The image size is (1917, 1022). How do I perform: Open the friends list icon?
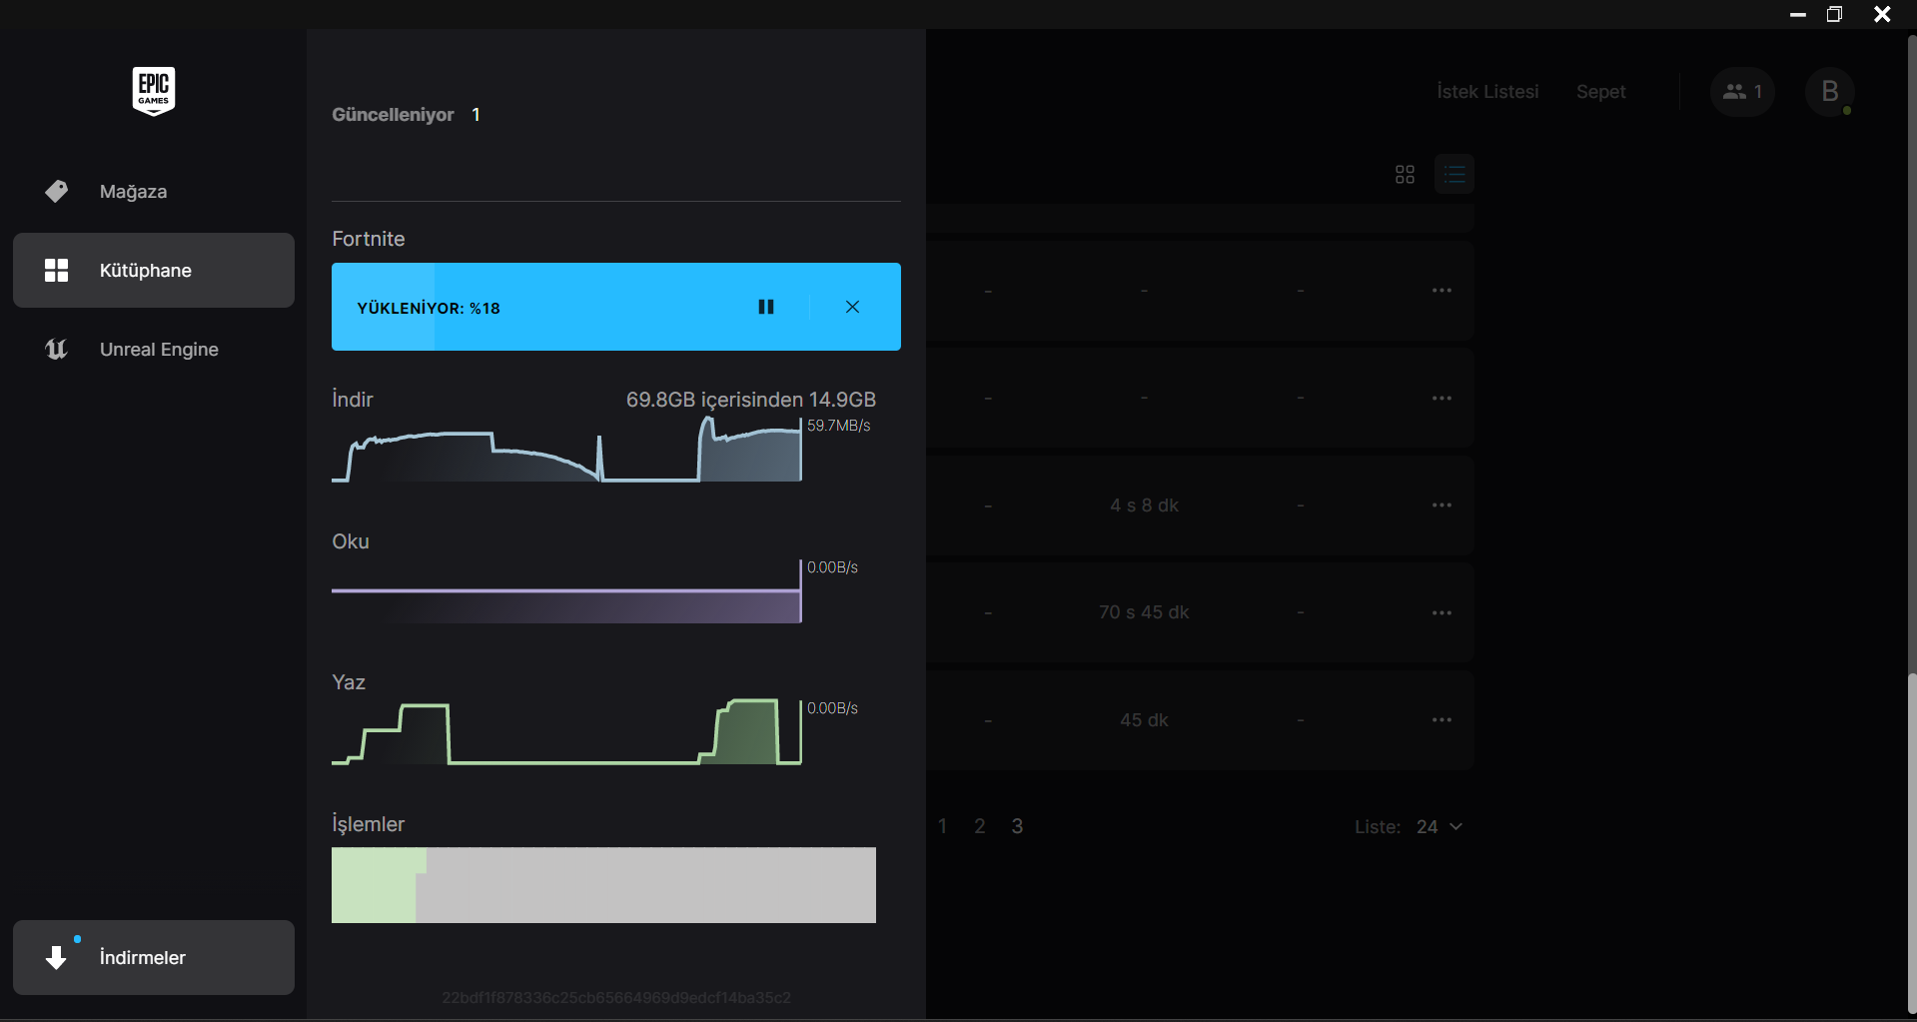[x=1742, y=92]
